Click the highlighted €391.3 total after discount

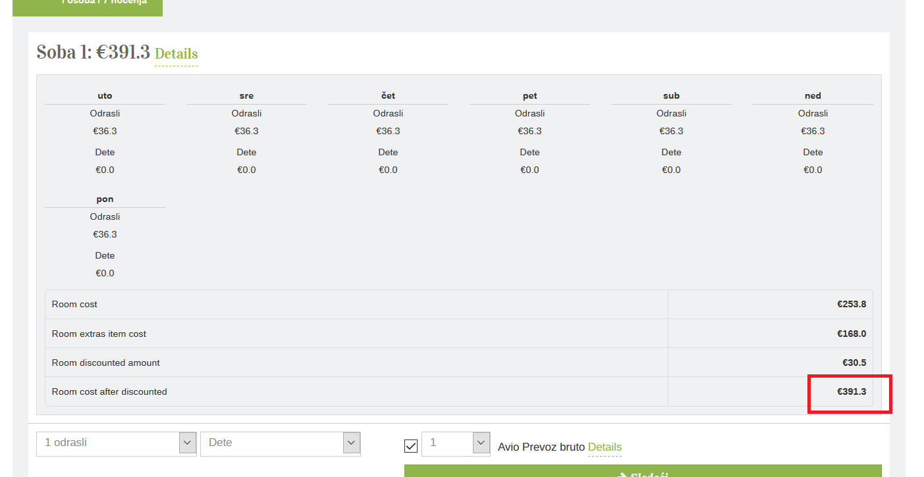click(851, 392)
